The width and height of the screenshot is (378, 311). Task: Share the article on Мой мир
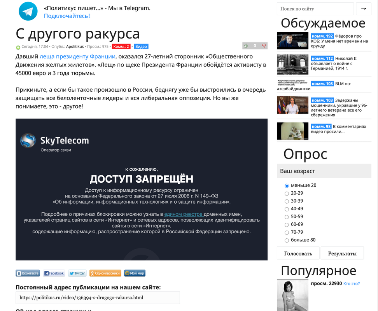coord(135,273)
